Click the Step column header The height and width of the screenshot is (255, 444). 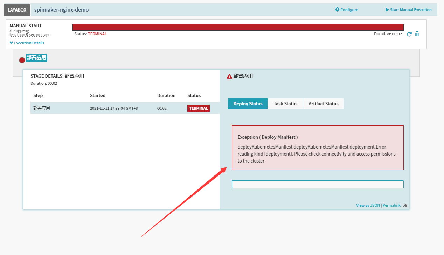pos(38,95)
